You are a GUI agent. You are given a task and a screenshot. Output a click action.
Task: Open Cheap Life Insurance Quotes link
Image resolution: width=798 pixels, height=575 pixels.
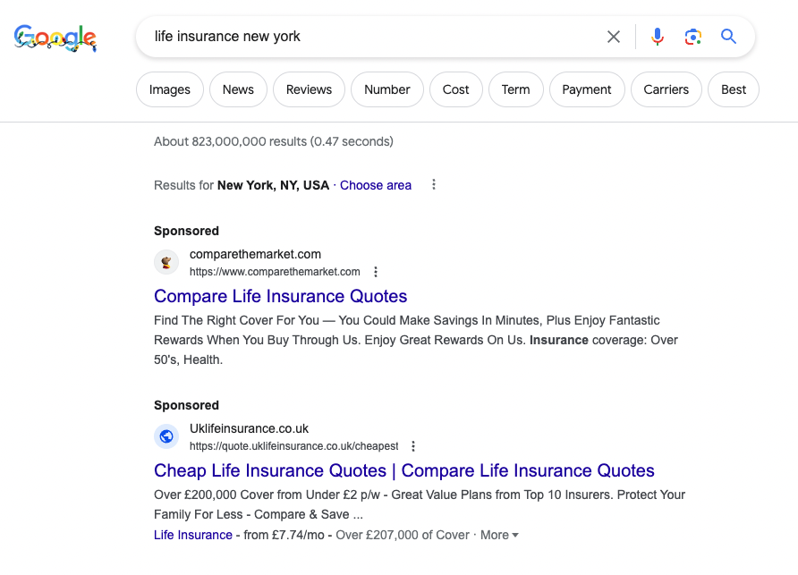pyautogui.click(x=404, y=470)
